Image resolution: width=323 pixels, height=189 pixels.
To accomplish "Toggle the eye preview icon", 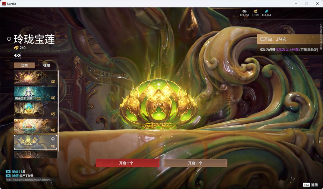I will point(17,55).
